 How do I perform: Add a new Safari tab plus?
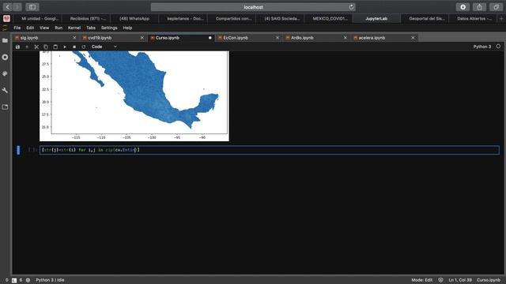tap(501, 19)
